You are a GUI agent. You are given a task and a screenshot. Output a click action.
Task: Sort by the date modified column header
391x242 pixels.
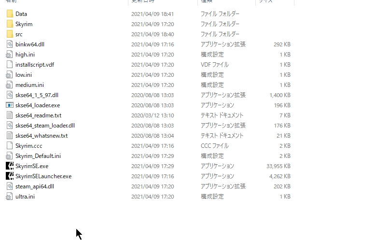[x=163, y=1]
